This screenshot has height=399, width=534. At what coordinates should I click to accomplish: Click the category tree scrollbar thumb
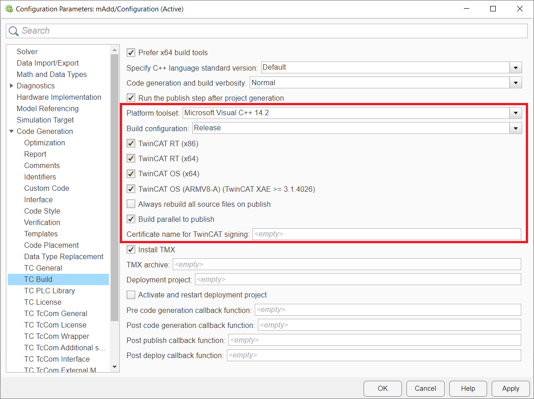114,187
